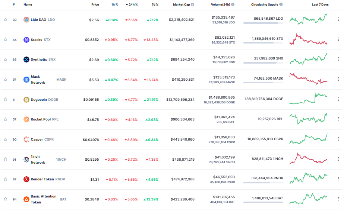The image size is (347, 212).
Task: Click the Dogecoin logo icon
Action: click(x=26, y=99)
